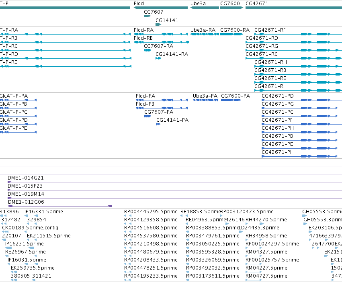Click the CG7600 gene label
Image resolution: width=342 pixels, height=282 pixels.
click(230, 4)
